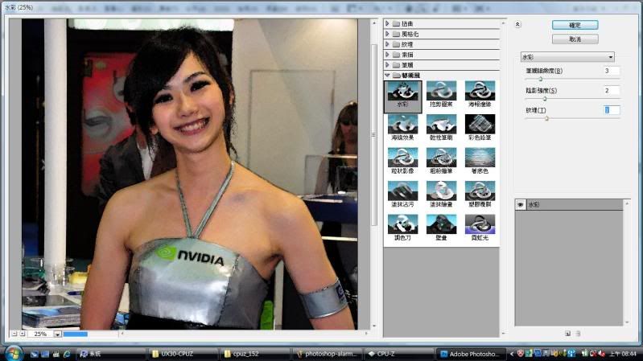Adjust the 陰影強度 (S) shadow intensity slider

pos(545,98)
